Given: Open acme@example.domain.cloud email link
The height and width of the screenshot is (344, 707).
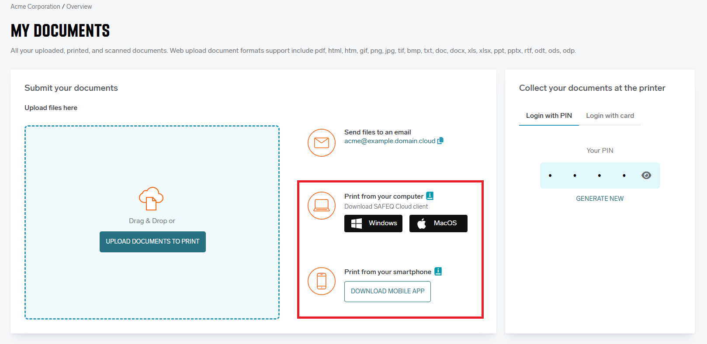Looking at the screenshot, I should point(389,141).
